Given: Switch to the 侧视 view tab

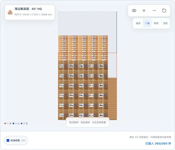Looking at the screenshot, I should pyautogui.click(x=156, y=23).
